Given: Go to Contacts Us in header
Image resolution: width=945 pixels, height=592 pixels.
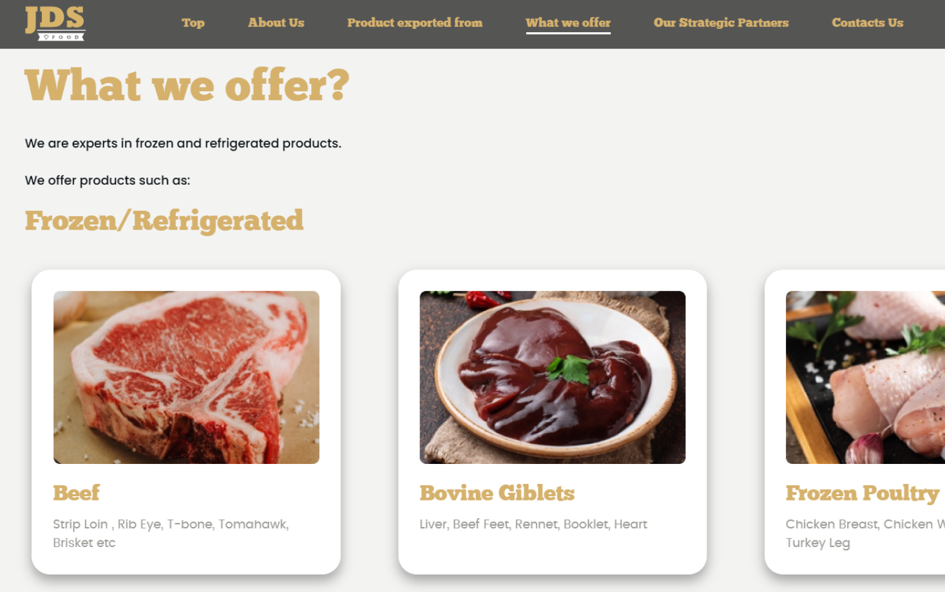Looking at the screenshot, I should (x=868, y=23).
